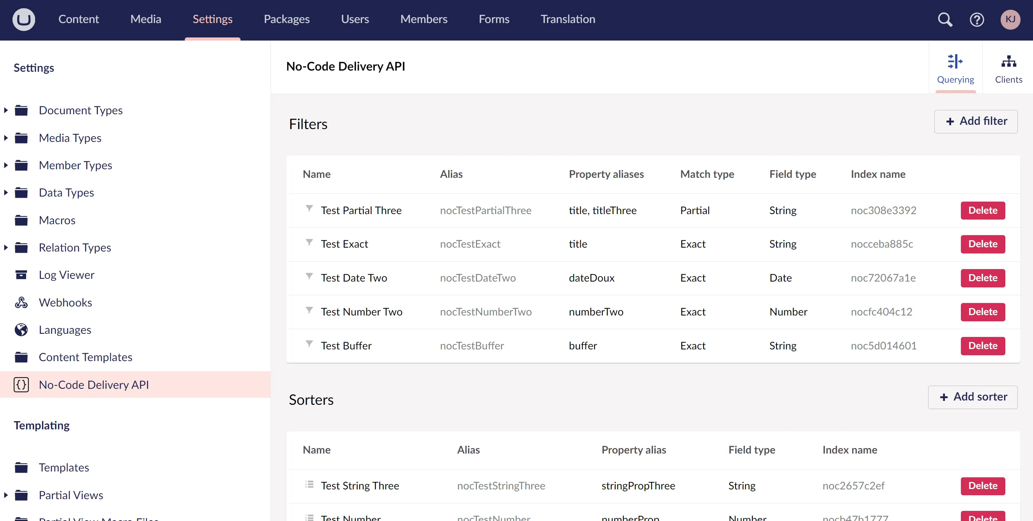
Task: Click the Umbraco logo icon
Action: (x=24, y=19)
